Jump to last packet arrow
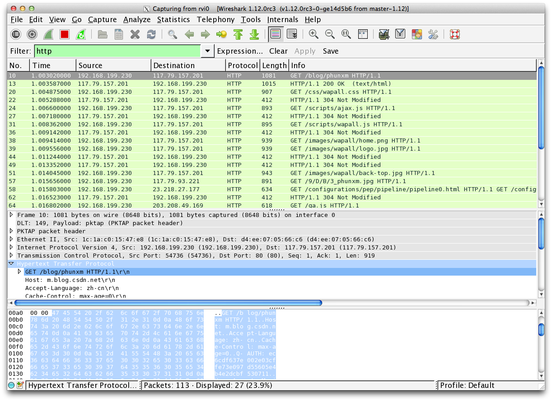 pos(254,34)
